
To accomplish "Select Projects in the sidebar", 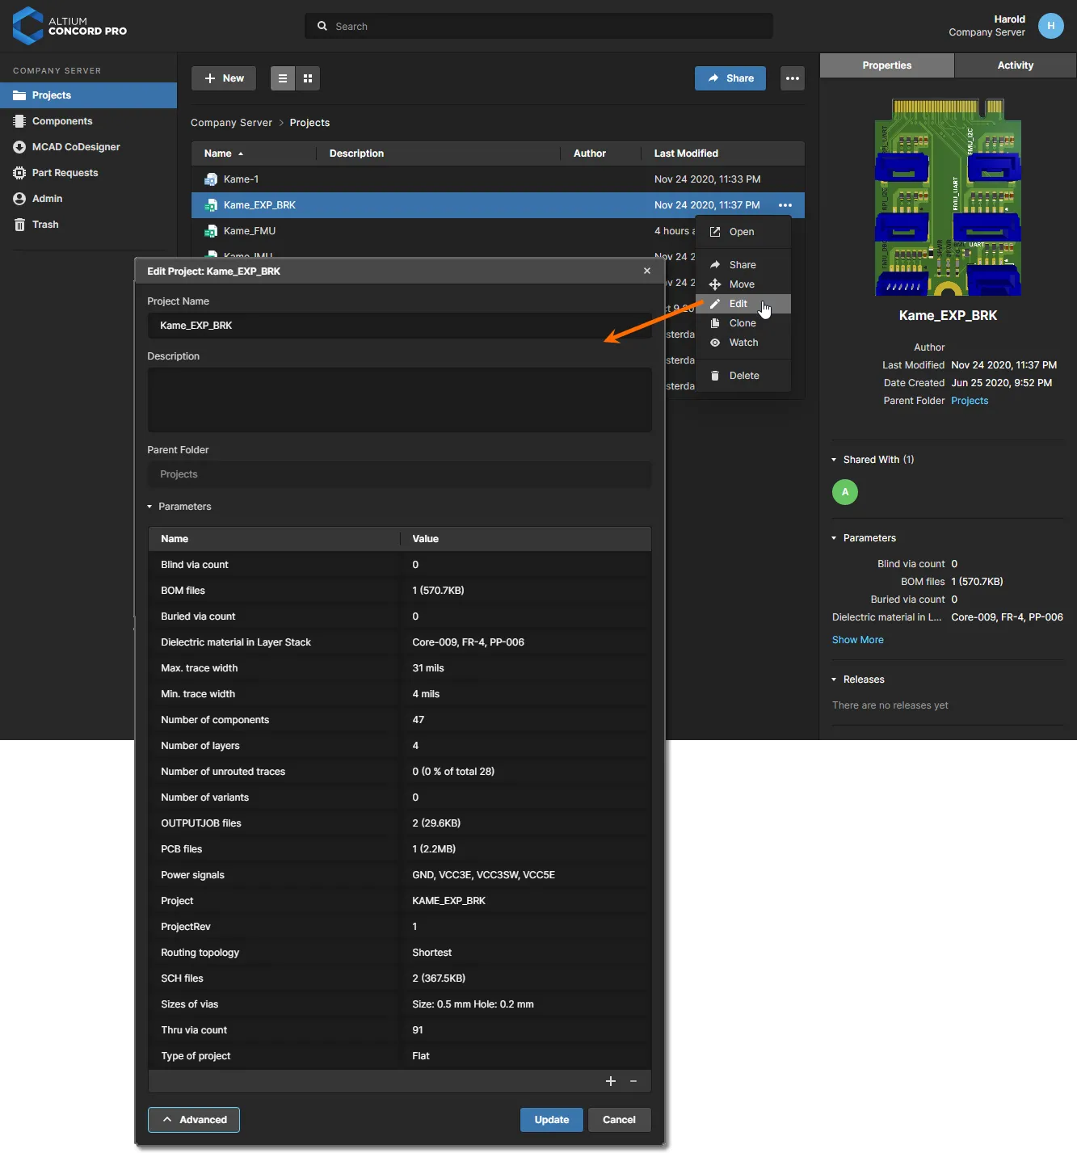I will point(88,95).
